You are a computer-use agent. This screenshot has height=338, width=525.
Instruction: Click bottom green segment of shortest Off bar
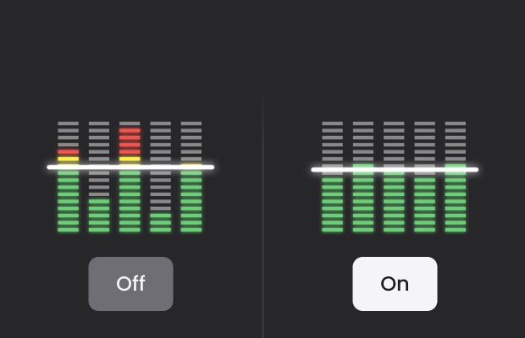(160, 230)
